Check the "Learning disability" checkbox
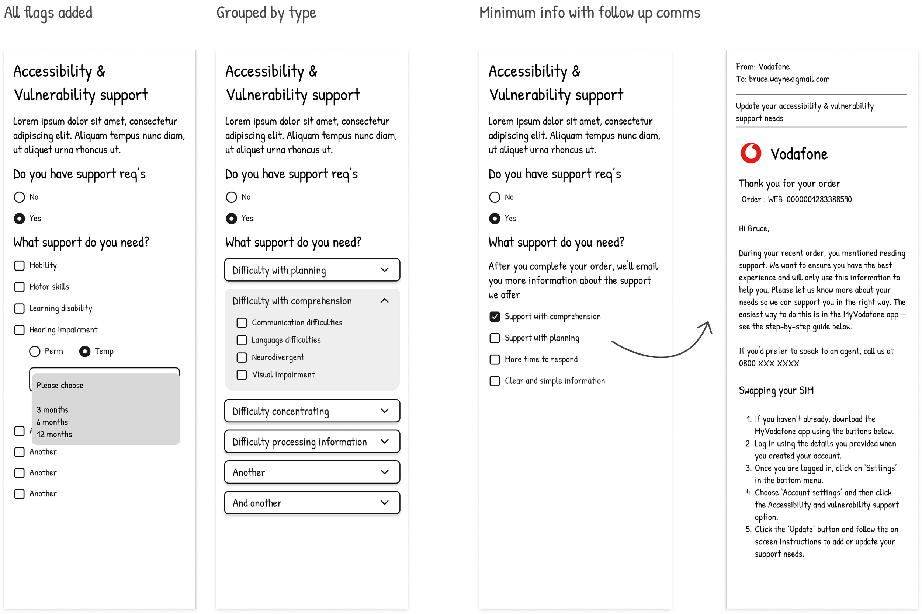The width and height of the screenshot is (922, 614). [19, 308]
